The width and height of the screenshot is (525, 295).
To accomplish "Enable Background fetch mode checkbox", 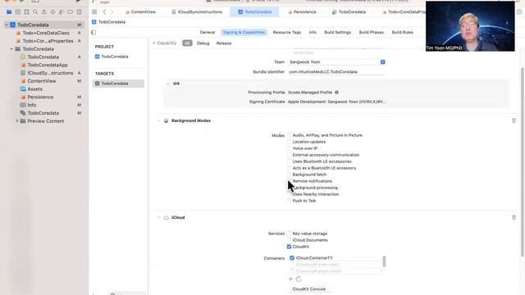I will (x=289, y=175).
